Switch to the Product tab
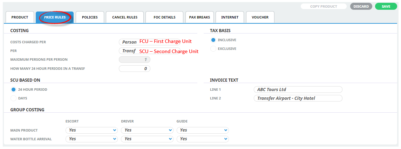Image resolution: width=401 pixels, height=149 pixels. coord(20,17)
